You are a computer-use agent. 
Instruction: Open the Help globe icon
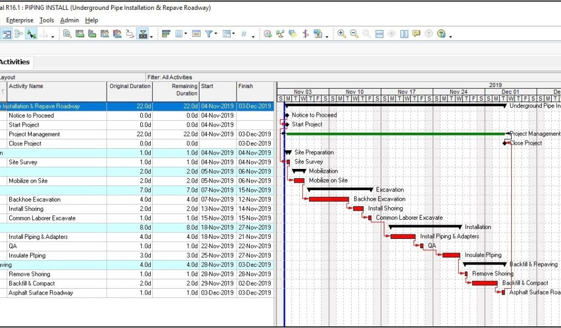click(441, 34)
